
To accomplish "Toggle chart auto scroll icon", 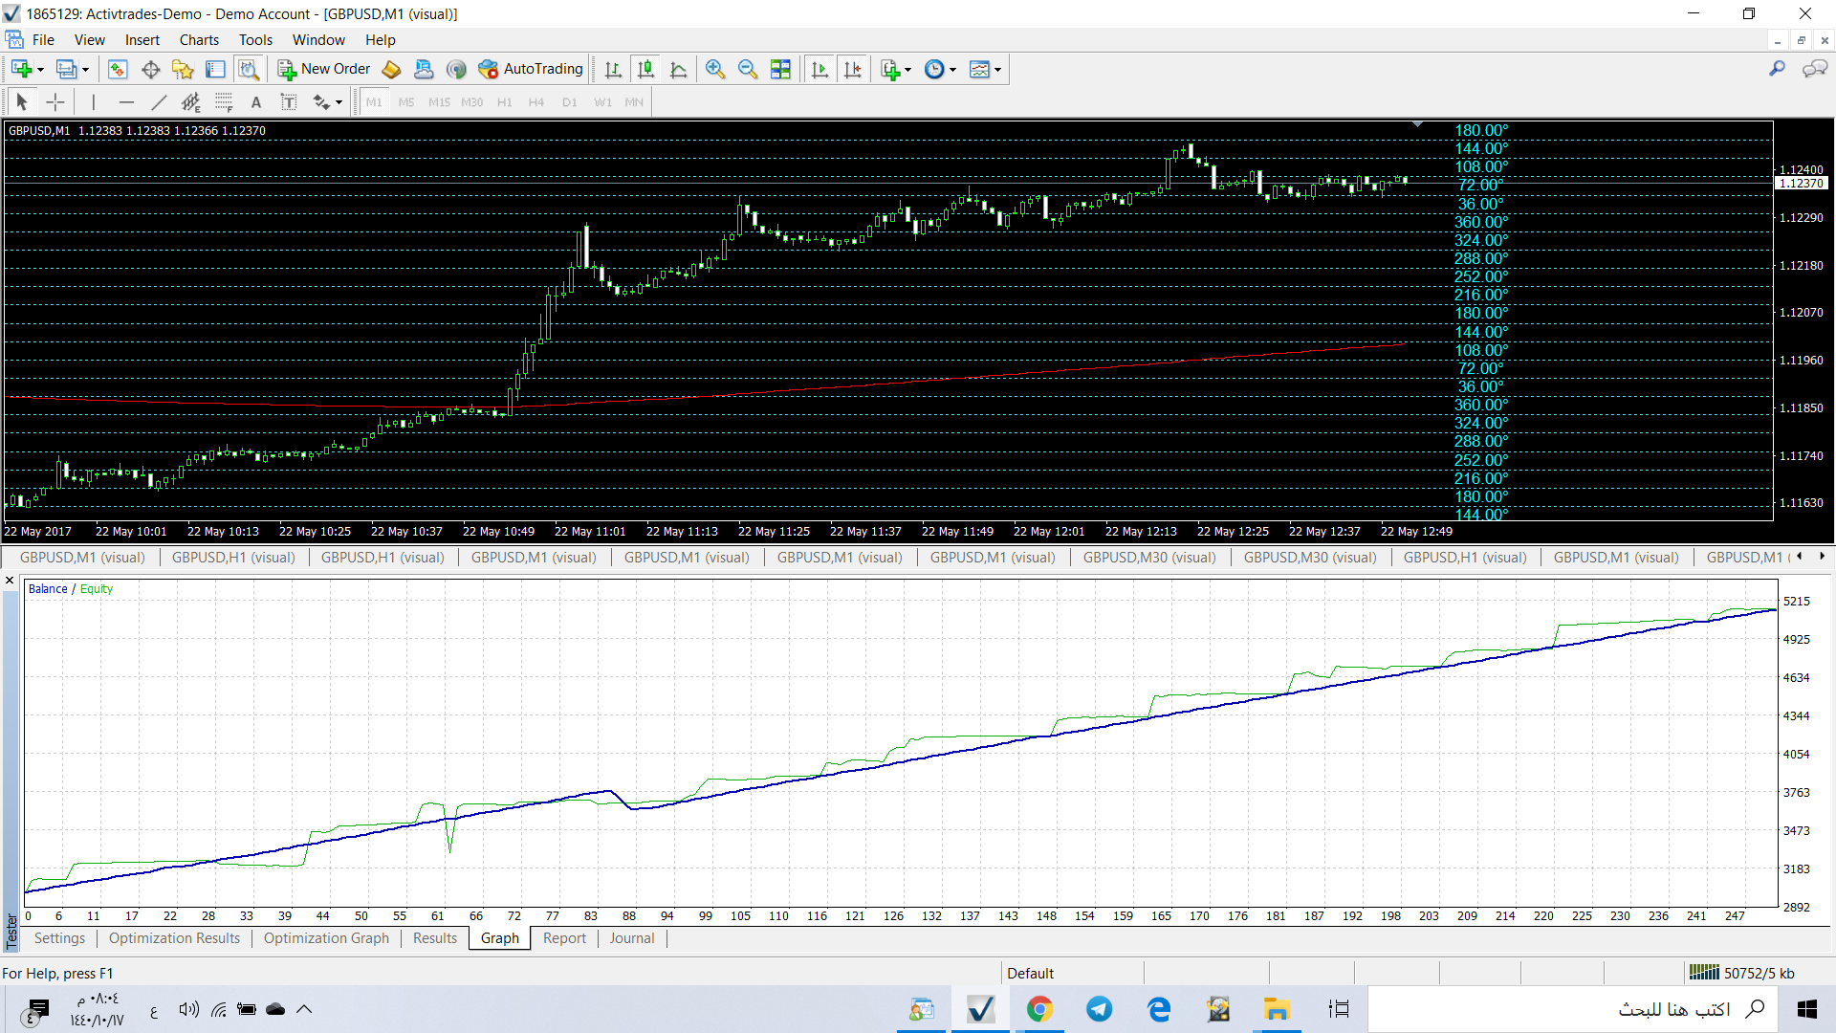I will (x=820, y=69).
